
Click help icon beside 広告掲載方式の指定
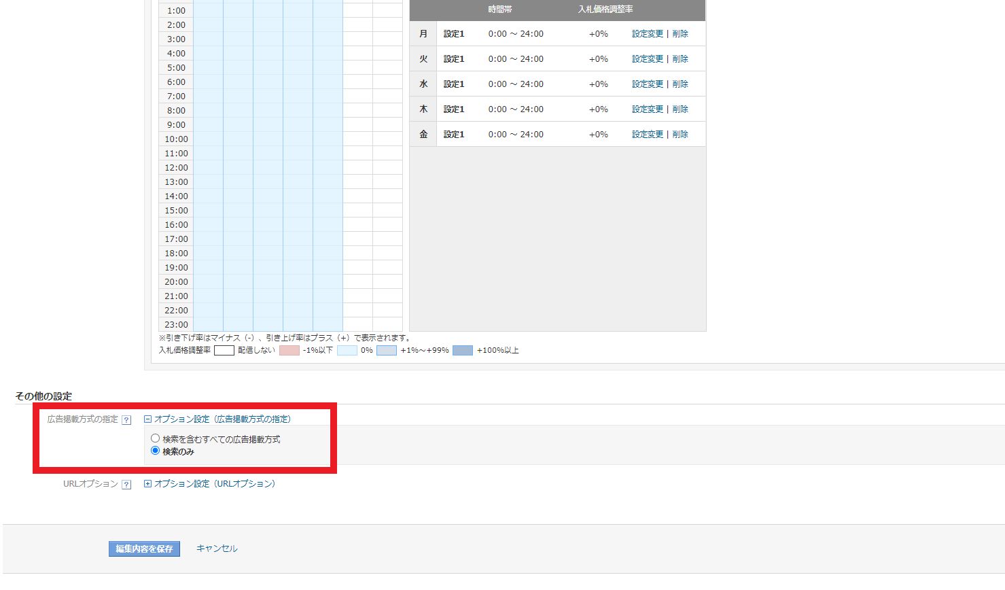click(x=126, y=420)
